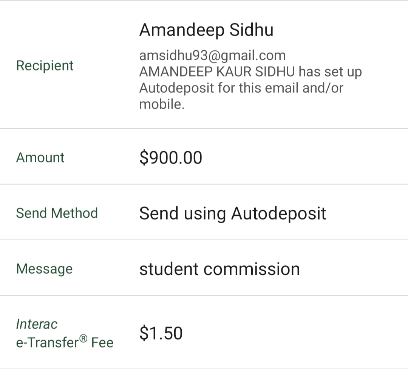
Task: Open the Recipient row
Action: point(204,65)
